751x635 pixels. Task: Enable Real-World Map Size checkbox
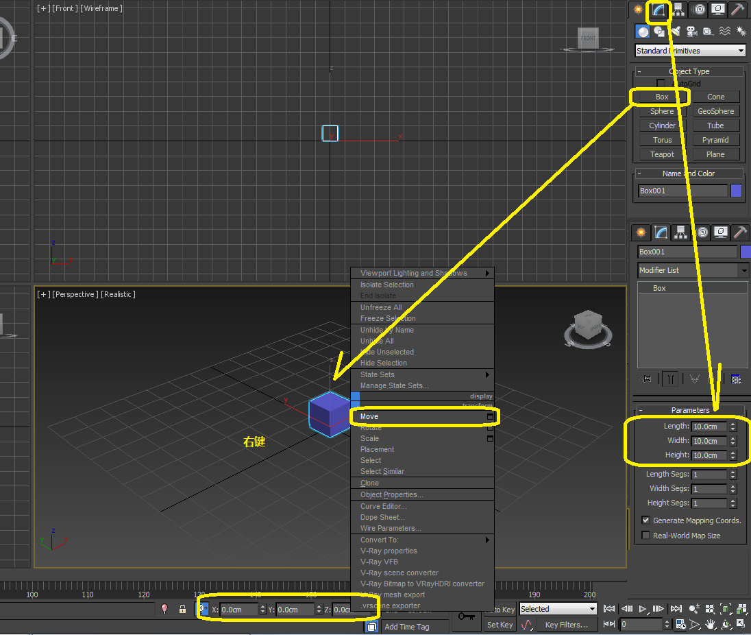tap(645, 536)
